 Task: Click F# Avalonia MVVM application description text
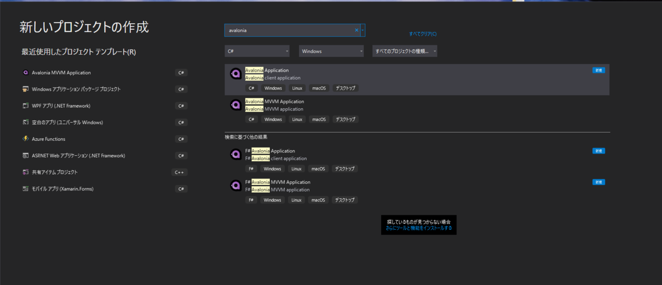pyautogui.click(x=277, y=190)
